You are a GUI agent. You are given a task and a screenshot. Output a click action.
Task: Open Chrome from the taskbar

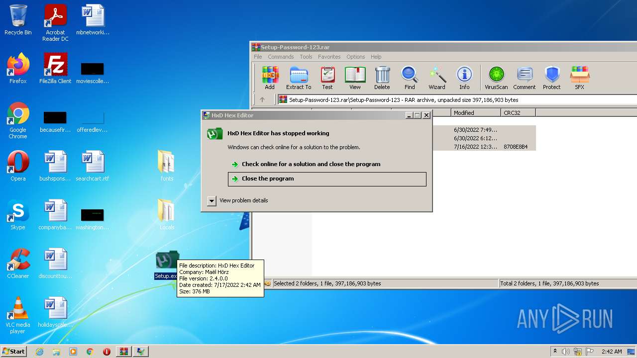point(90,352)
